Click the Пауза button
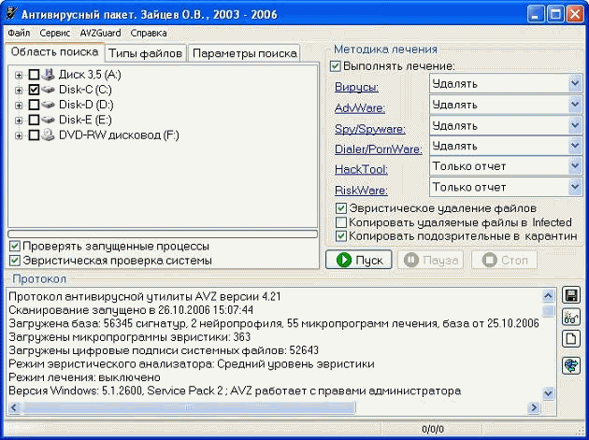 pos(430,260)
